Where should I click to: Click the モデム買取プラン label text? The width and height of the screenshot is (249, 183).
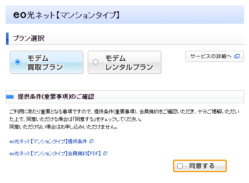[45, 62]
